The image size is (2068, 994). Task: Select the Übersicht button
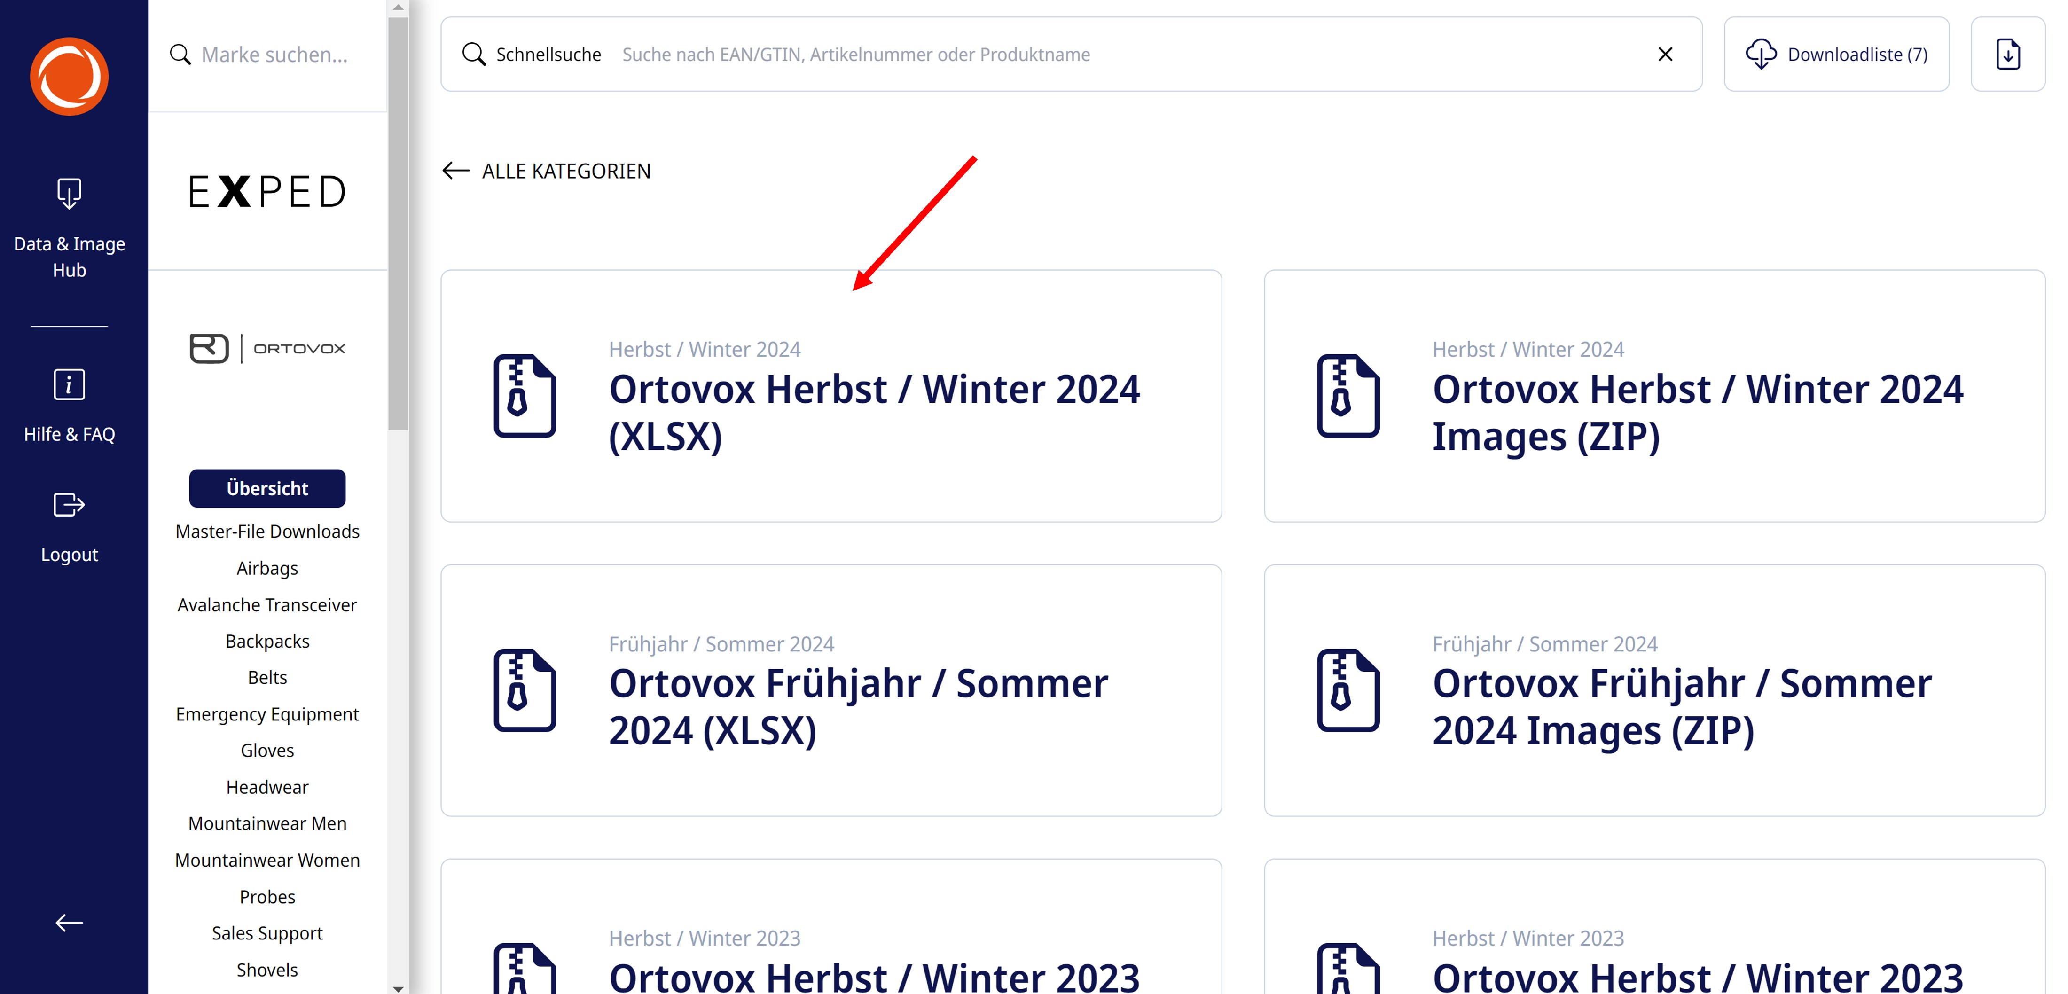267,488
